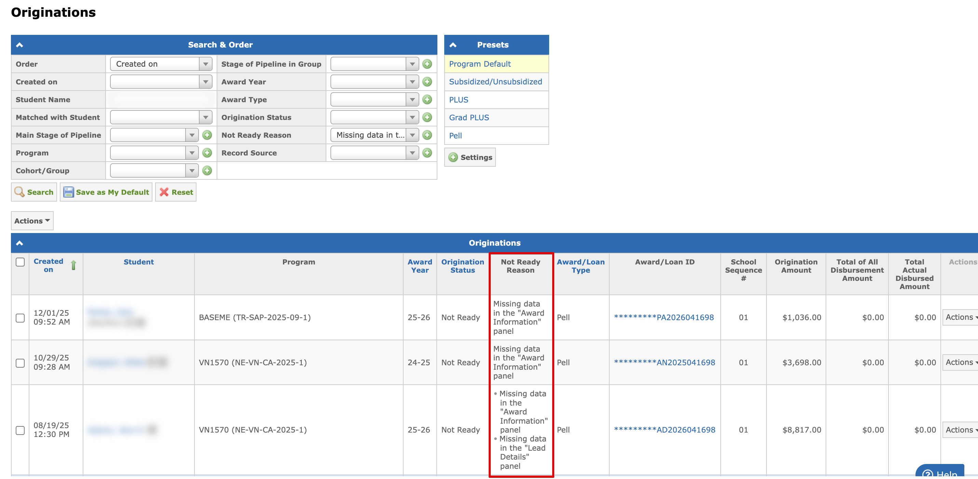
Task: Open Actions menu for the $8,817.00 row
Action: coord(961,430)
